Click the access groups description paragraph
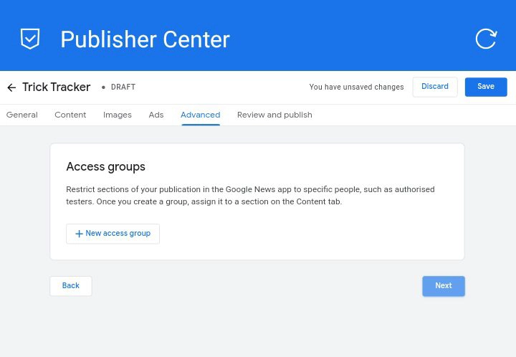Image resolution: width=516 pixels, height=357 pixels. (x=250, y=196)
